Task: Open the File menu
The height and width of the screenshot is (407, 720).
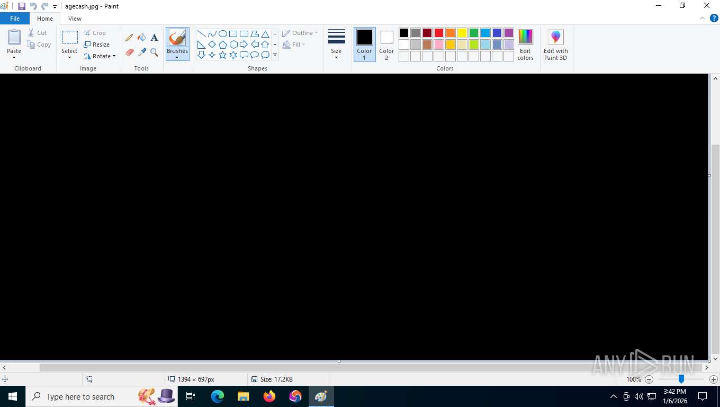Action: click(15, 19)
